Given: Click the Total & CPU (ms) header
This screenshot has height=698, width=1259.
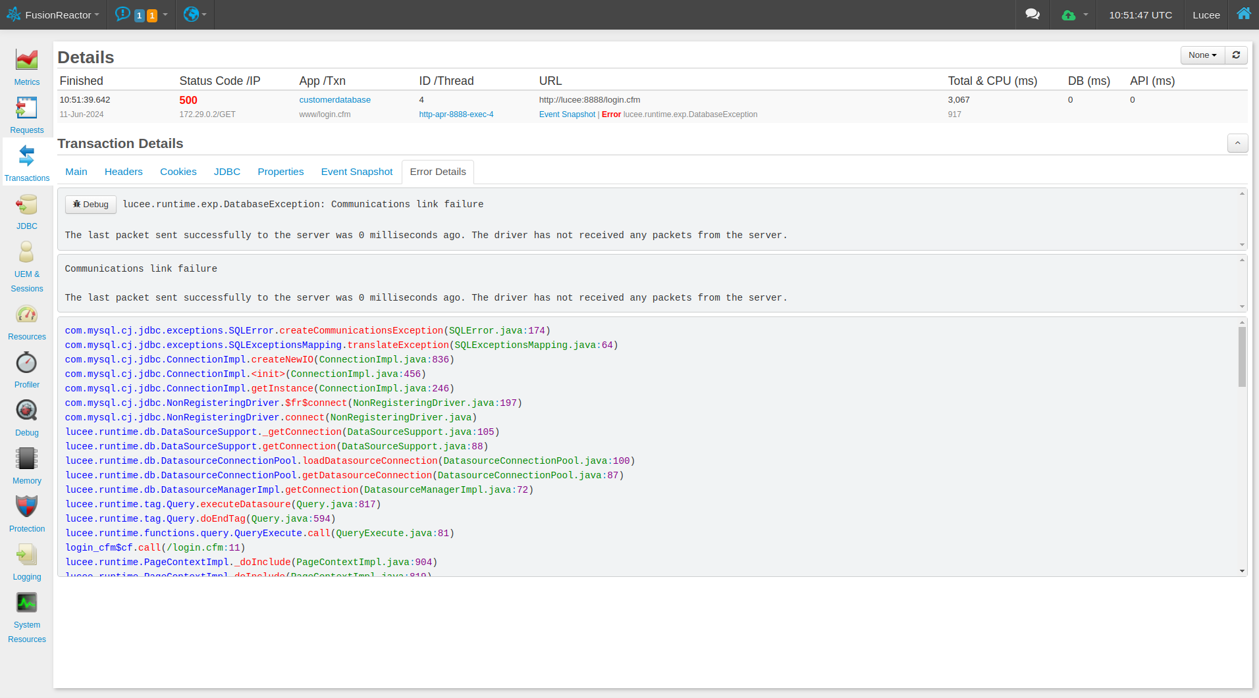Looking at the screenshot, I should click(992, 81).
